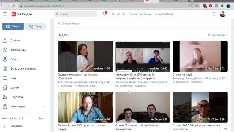Skip to next track in player
The height and width of the screenshot is (132, 234).
[124, 14]
